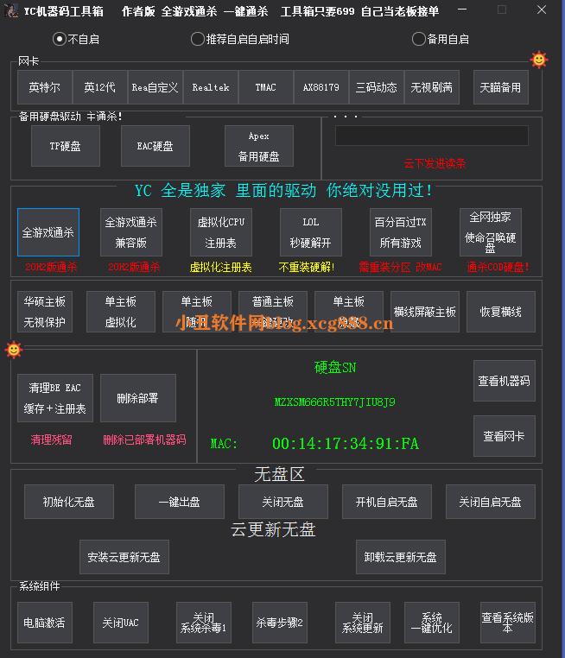This screenshot has height=658, width=565.
Task: Minimize the YC机器码工具箱 window
Action: click(462, 9)
